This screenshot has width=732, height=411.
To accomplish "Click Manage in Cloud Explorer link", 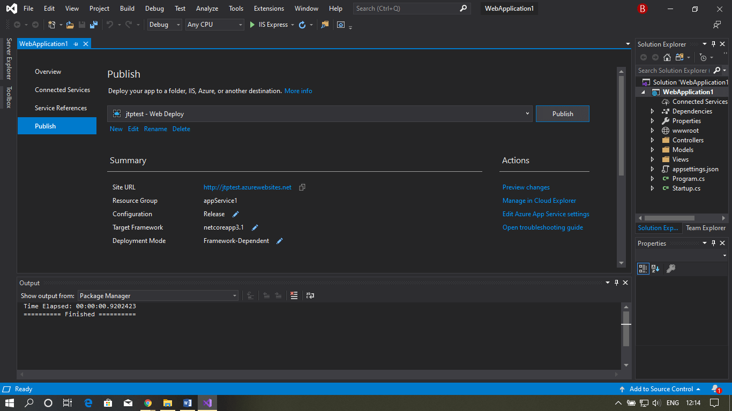I will coord(539,201).
